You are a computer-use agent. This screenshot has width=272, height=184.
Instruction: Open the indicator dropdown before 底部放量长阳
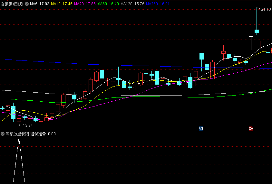click(x=3, y=134)
